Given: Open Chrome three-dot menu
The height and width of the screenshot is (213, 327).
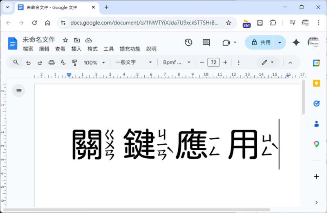Looking at the screenshot, I should pos(318,23).
